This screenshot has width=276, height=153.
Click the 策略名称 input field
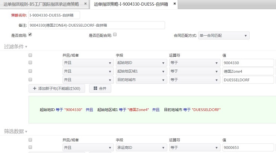(54, 15)
